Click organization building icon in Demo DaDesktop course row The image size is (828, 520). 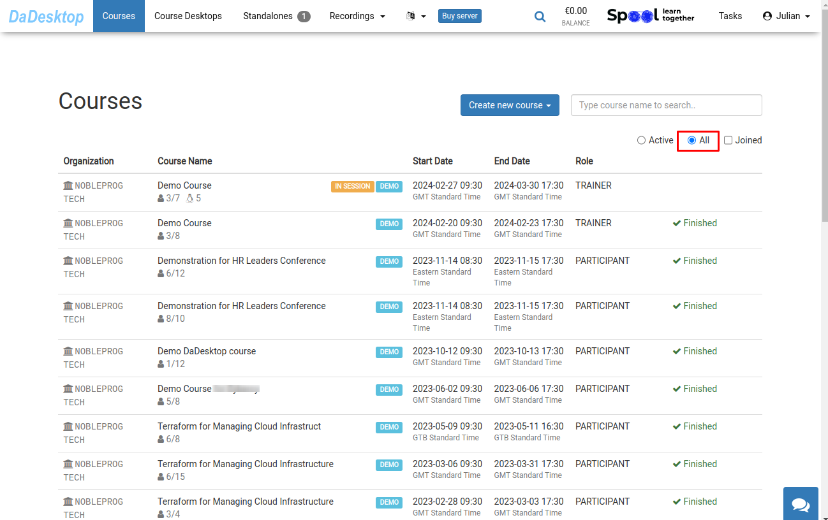[68, 351]
